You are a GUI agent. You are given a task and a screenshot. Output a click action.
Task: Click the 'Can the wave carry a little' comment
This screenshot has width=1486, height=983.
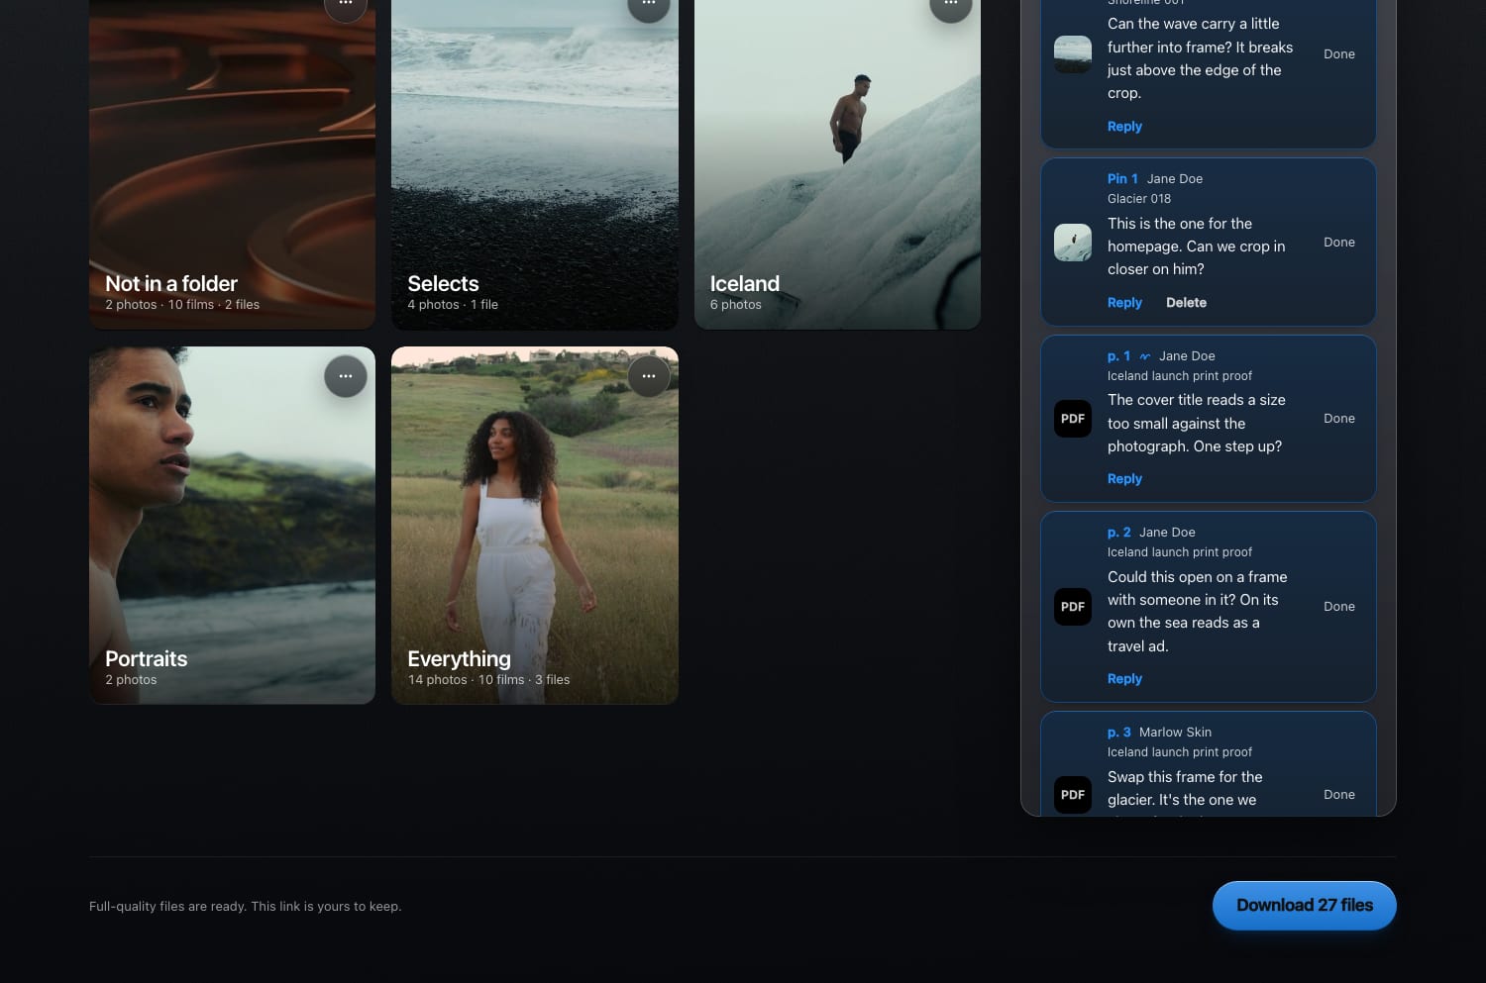[1200, 58]
